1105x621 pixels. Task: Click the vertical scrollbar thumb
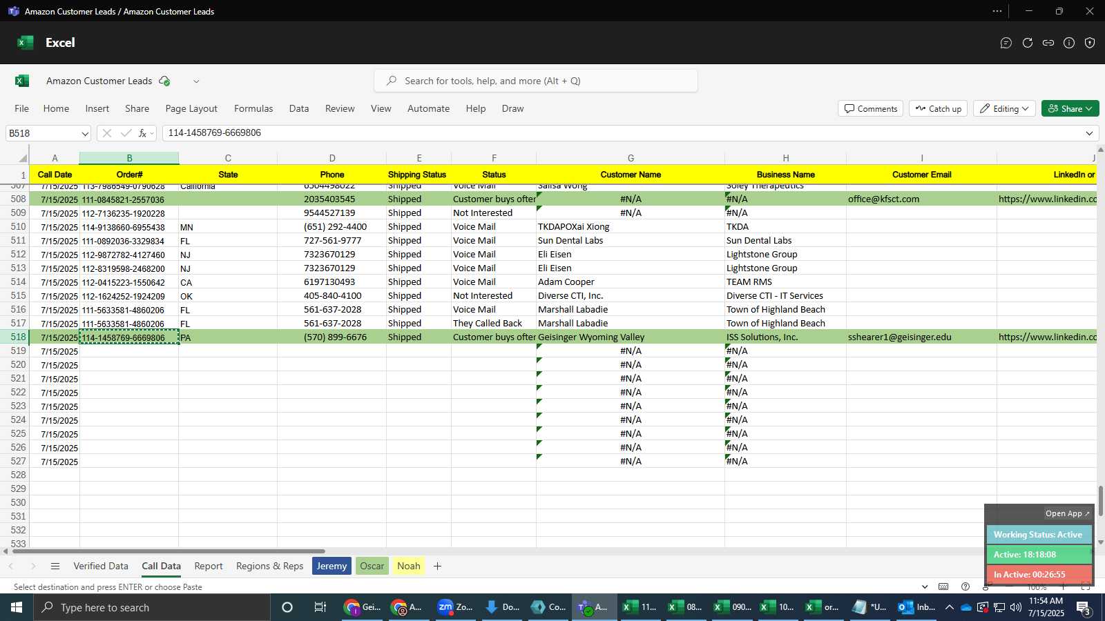click(x=1101, y=501)
